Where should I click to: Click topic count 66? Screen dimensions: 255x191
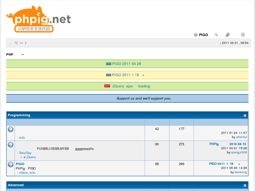[x=157, y=164]
